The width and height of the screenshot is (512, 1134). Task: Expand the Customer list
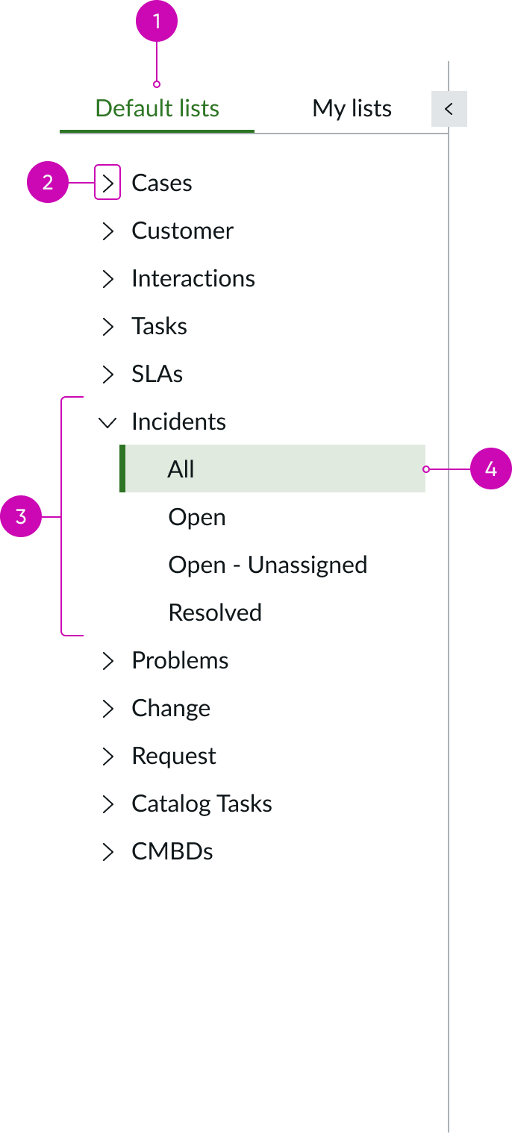(108, 231)
